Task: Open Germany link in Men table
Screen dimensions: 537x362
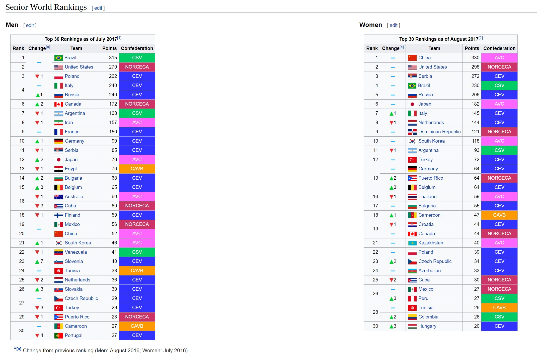Action: [x=74, y=141]
